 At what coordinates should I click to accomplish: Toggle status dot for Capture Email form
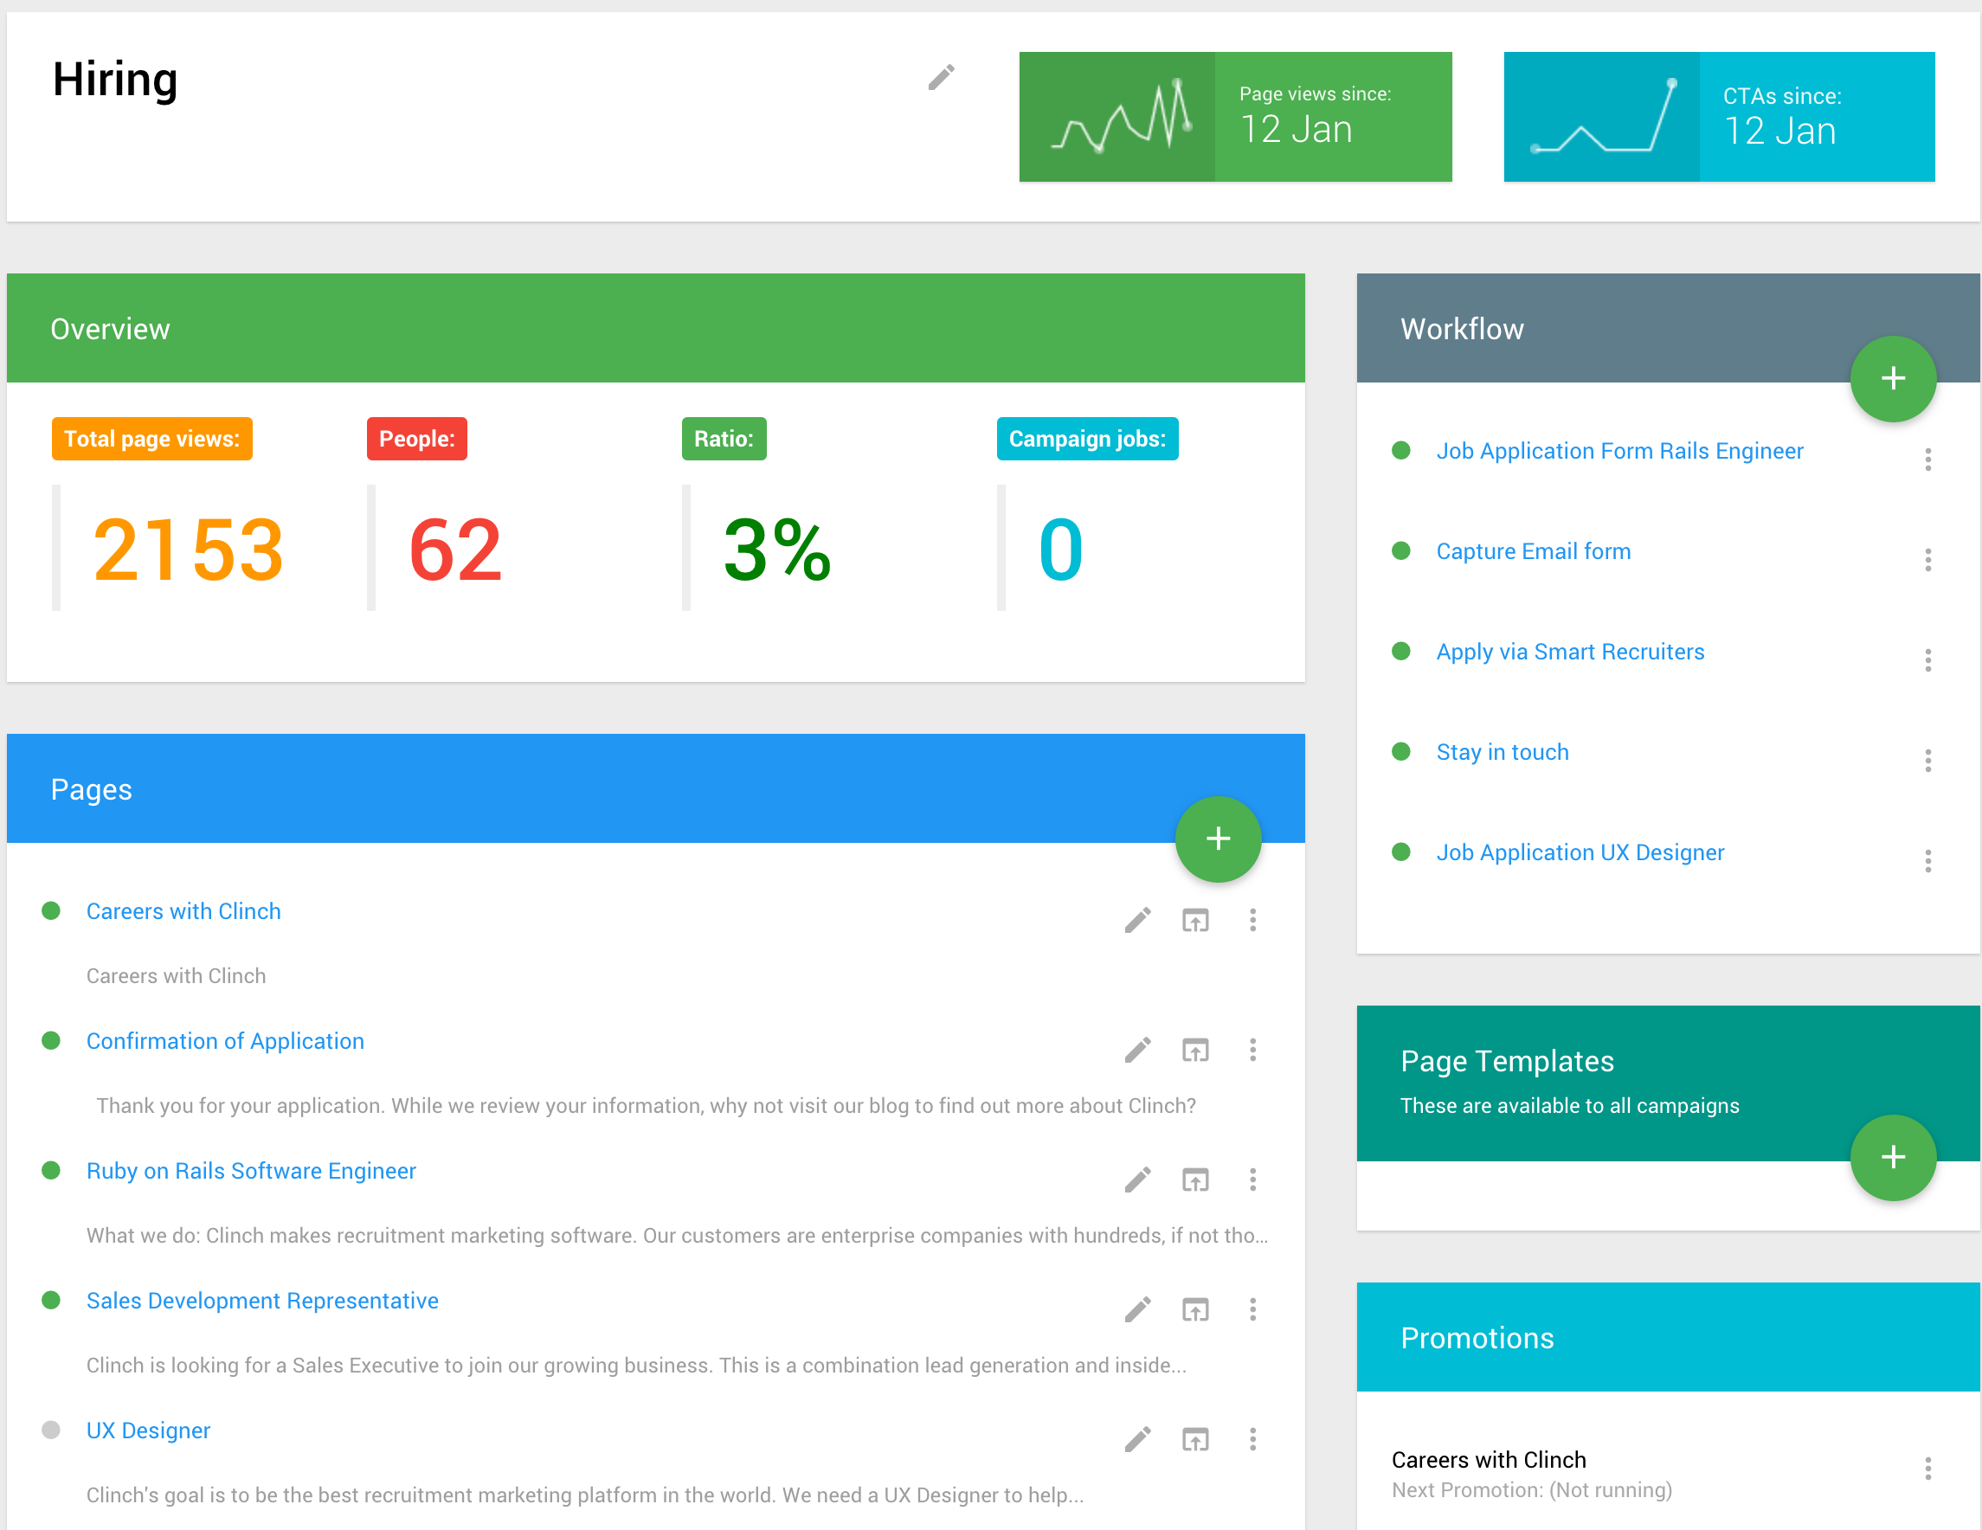pos(1401,550)
